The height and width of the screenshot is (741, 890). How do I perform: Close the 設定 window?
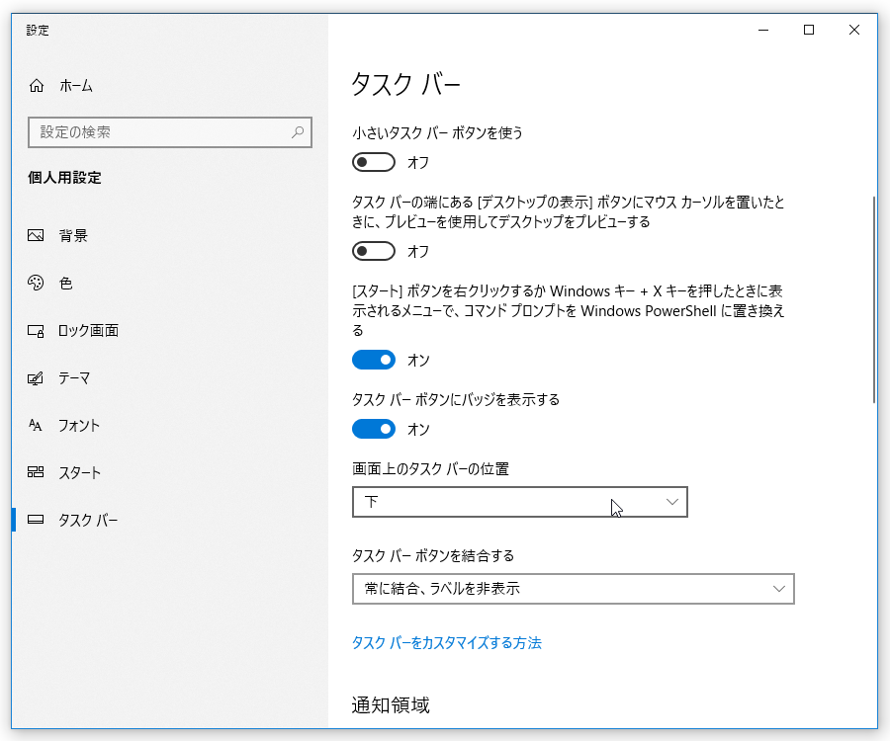click(x=854, y=30)
